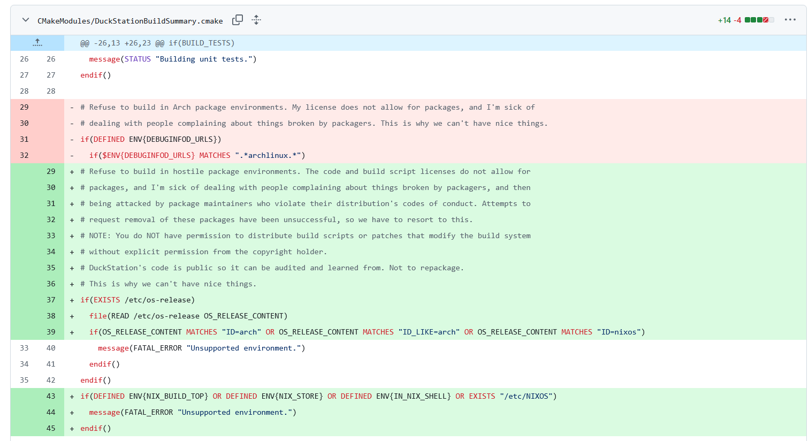Screen dimensions: 809x441
Task: Click the expand all lines icon
Action: (x=256, y=20)
